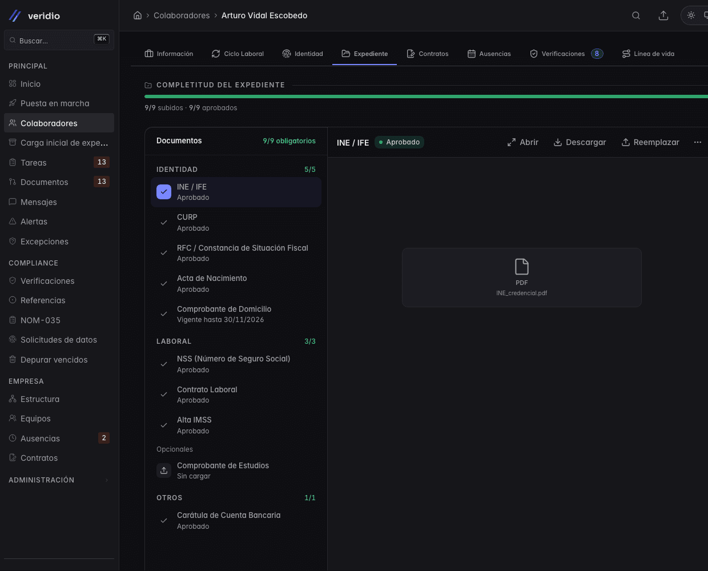Screen dimensions: 708x571
Task: Open the Verificaciones tab with badge 8
Action: click(x=566, y=54)
